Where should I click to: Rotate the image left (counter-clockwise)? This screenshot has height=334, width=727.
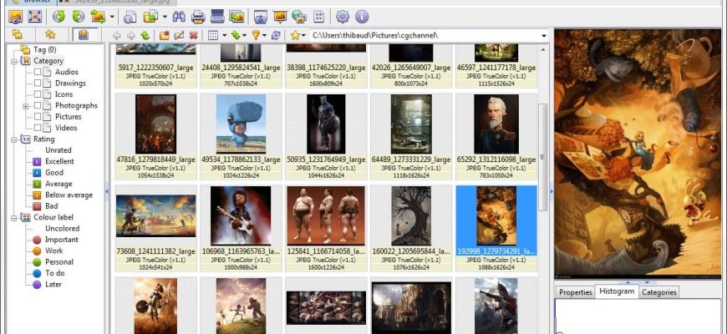pos(58,18)
